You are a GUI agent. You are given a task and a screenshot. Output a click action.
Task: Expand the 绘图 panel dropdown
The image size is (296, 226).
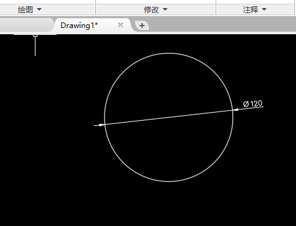(x=39, y=9)
